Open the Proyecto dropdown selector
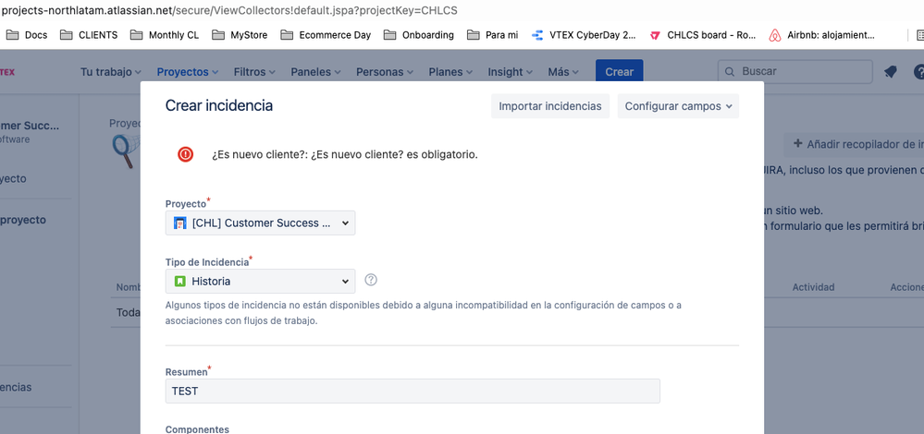Viewport: 924px width, 434px height. coord(261,223)
